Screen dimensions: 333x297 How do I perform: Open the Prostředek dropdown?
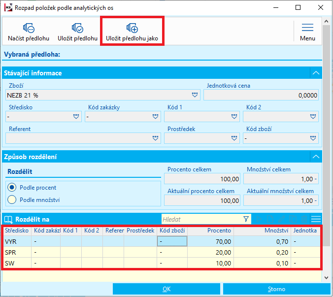(234, 138)
